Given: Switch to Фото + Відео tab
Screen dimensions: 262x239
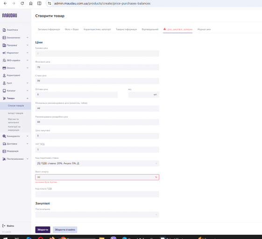Looking at the screenshot, I should pos(71,29).
